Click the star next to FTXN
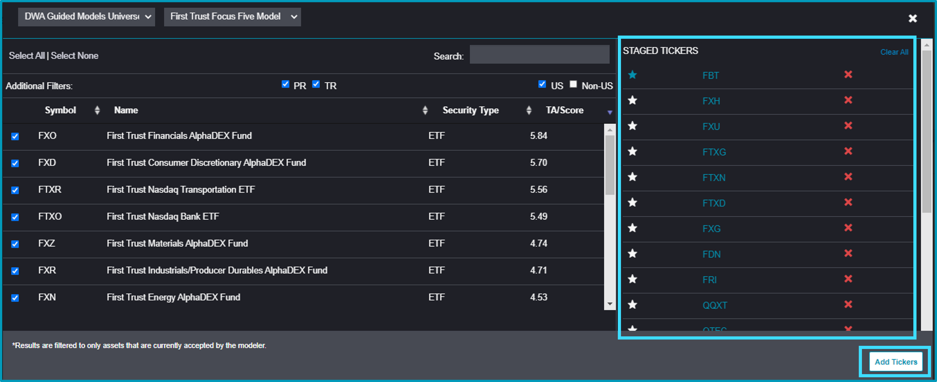The width and height of the screenshot is (937, 382). (x=633, y=177)
